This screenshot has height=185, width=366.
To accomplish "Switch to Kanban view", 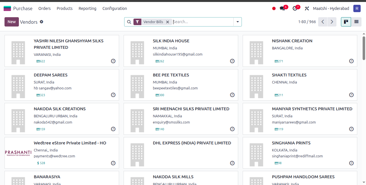I will pos(346,22).
